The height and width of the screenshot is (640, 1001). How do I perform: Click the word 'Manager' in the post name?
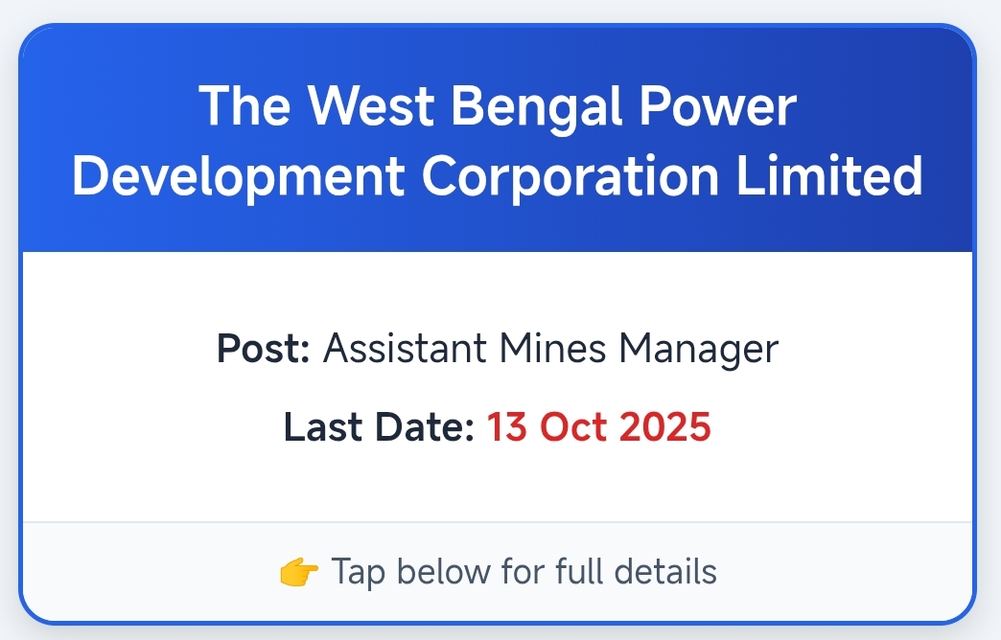[698, 349]
